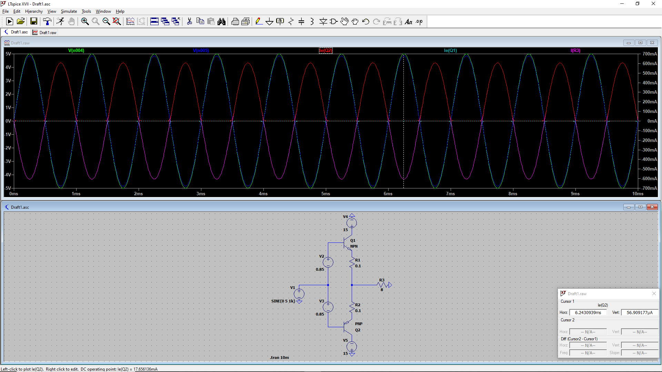Click the .tran 10m directive text
The image size is (662, 372).
point(279,358)
